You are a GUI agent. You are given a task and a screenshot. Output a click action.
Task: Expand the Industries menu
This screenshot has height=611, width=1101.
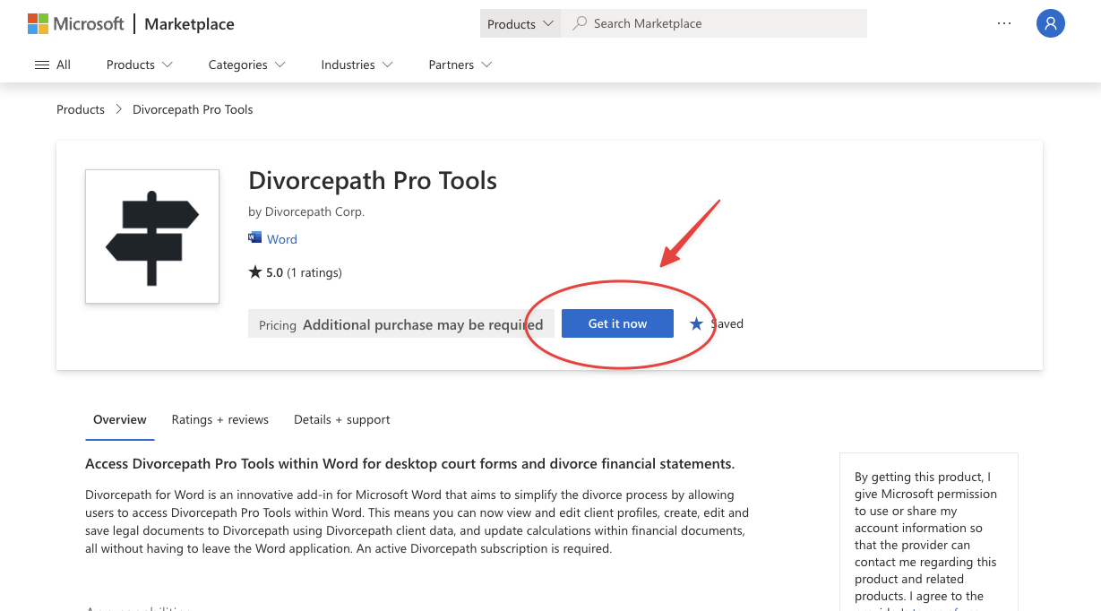click(357, 65)
